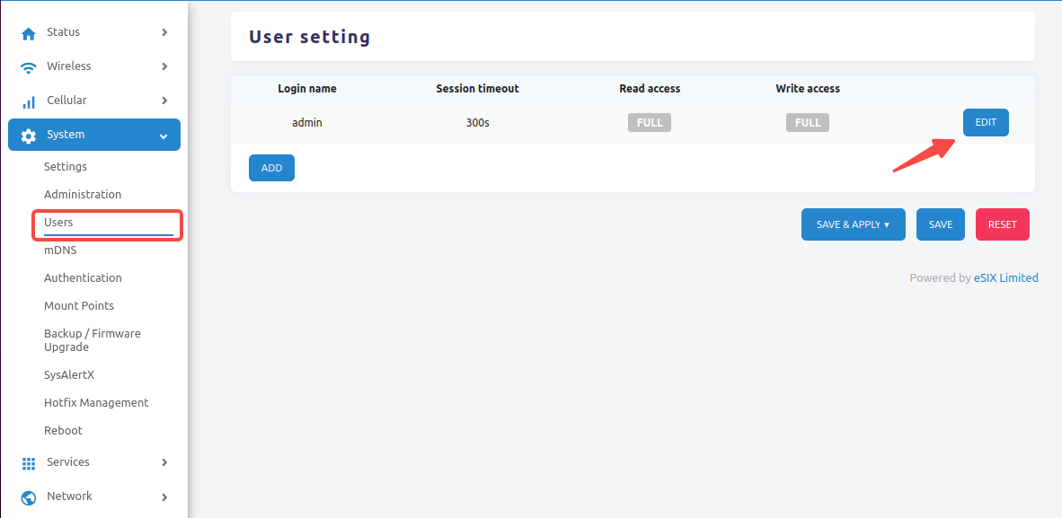Select the Wireless wifi icon
The height and width of the screenshot is (518, 1062).
(27, 66)
